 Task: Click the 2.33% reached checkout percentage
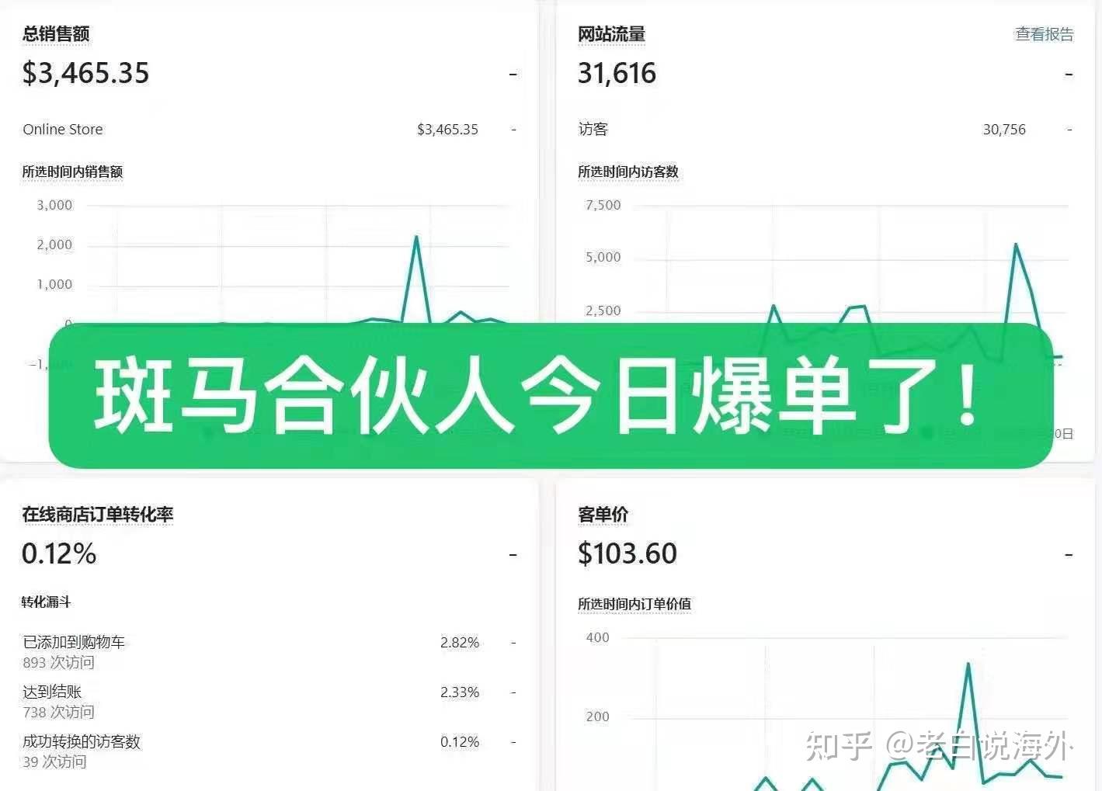pos(460,692)
